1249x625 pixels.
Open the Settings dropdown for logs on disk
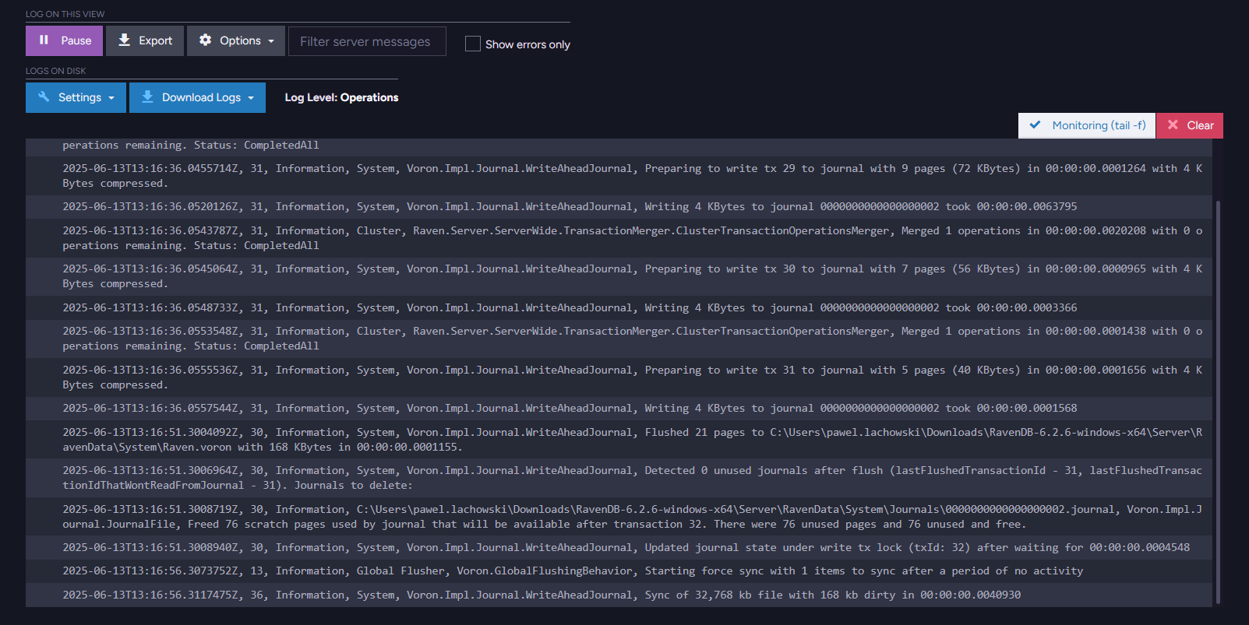[76, 97]
